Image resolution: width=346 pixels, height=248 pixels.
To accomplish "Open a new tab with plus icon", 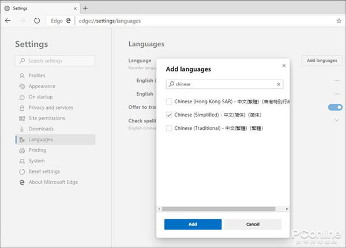I will [x=85, y=9].
